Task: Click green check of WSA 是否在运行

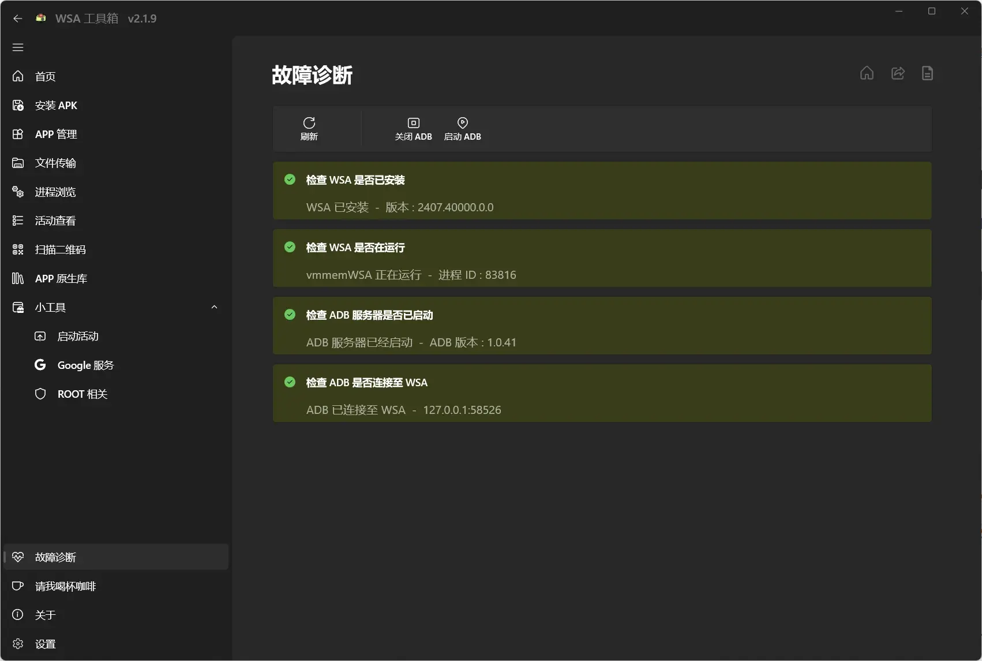Action: pyautogui.click(x=290, y=247)
